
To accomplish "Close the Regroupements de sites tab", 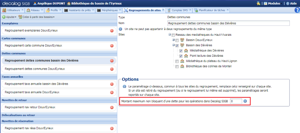I will 163,10.
